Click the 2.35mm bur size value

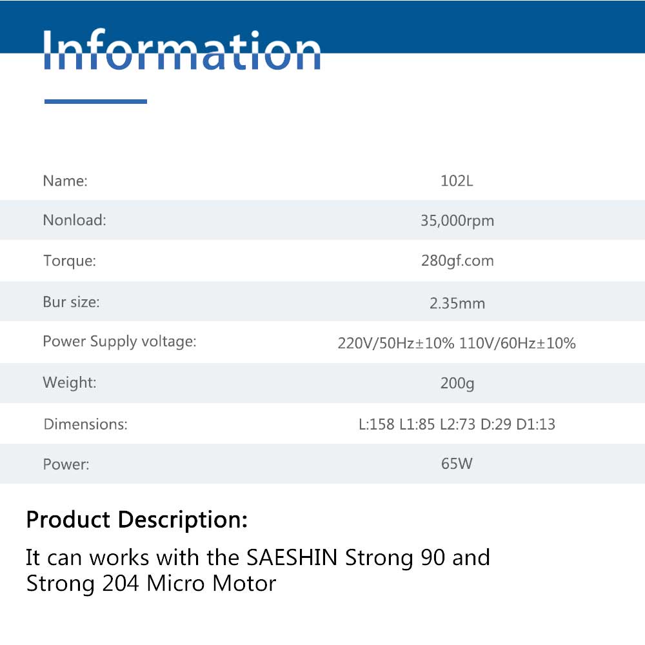tap(457, 303)
